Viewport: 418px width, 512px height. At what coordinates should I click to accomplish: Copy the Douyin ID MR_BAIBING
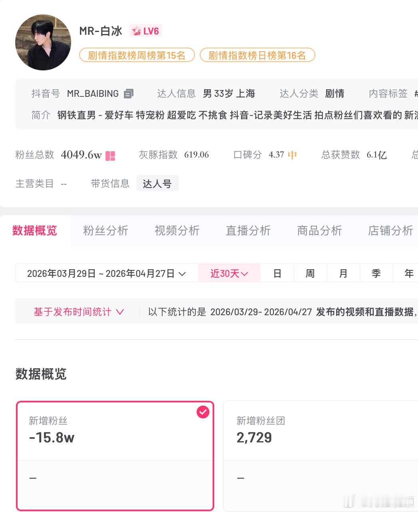pos(127,93)
